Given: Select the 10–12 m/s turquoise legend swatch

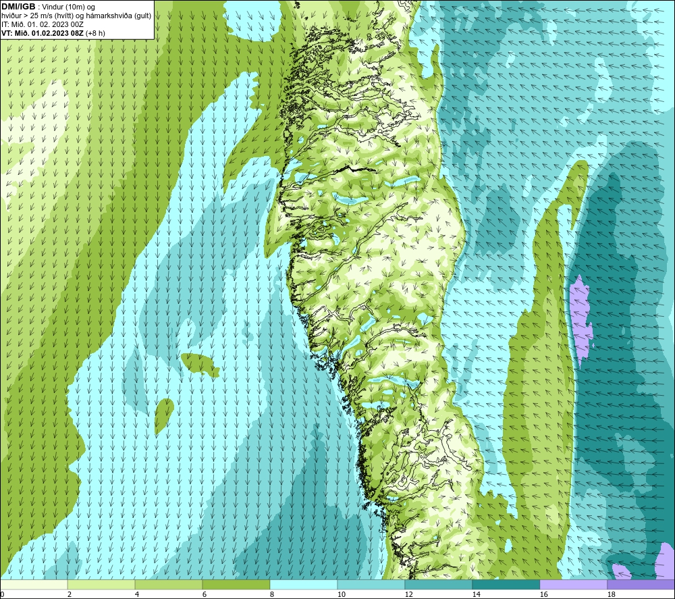Looking at the screenshot, I should point(371,584).
